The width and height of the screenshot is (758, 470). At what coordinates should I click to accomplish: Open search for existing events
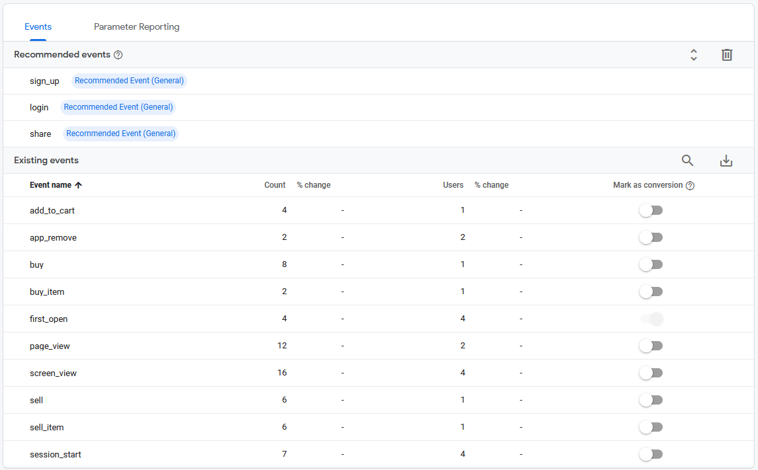click(x=687, y=161)
